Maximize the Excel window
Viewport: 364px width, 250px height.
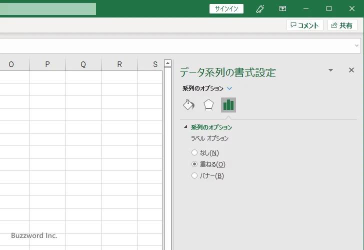pyautogui.click(x=328, y=8)
